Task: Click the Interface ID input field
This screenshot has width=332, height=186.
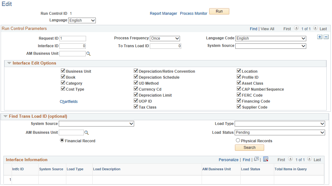Action: click(73, 46)
